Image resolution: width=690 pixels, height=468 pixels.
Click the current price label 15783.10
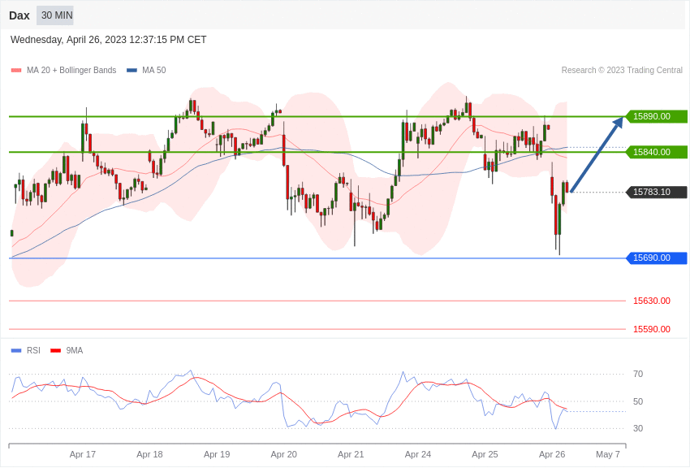[x=657, y=192]
